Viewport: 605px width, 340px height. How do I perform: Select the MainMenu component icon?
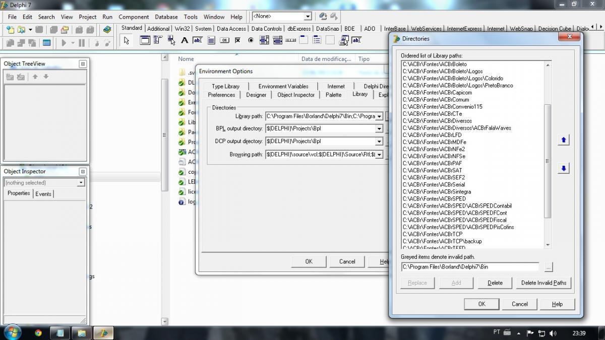coord(158,40)
